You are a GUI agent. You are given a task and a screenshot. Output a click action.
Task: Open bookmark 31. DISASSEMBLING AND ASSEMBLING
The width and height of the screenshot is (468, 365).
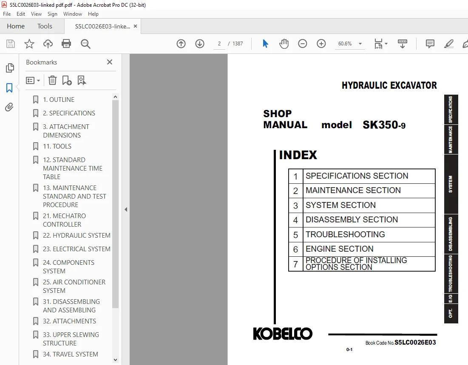pos(71,306)
